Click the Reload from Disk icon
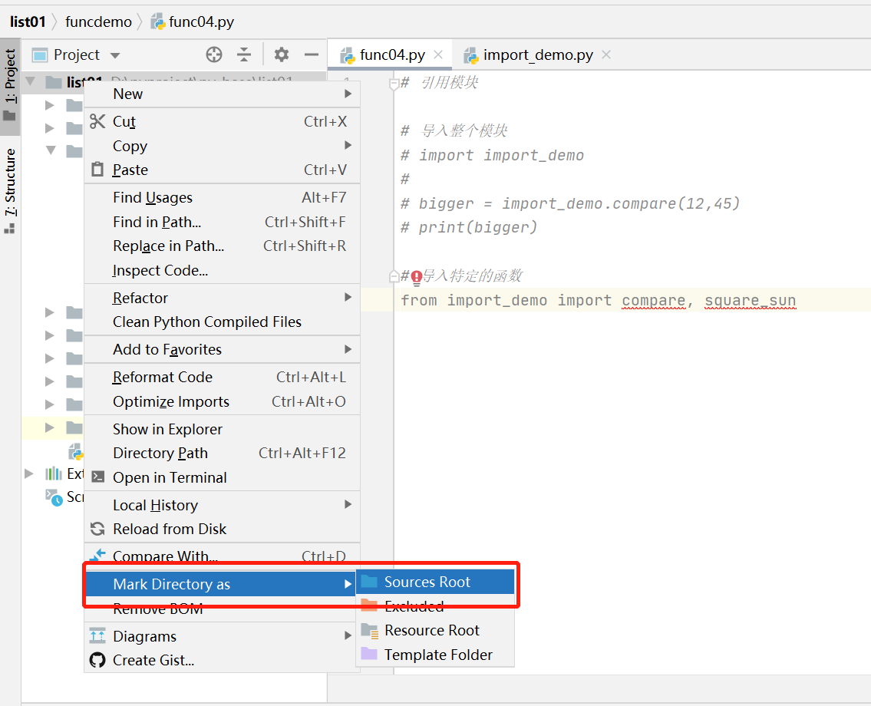Image resolution: width=871 pixels, height=706 pixels. (x=97, y=529)
